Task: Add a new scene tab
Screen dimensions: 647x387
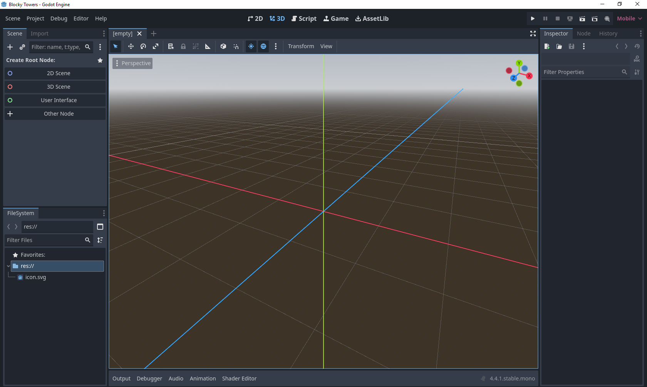Action: click(x=154, y=34)
